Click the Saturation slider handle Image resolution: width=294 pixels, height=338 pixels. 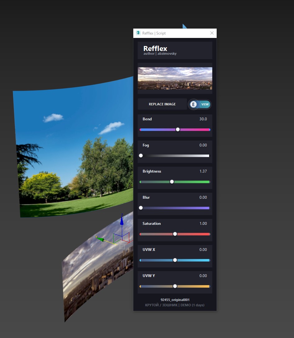point(175,234)
